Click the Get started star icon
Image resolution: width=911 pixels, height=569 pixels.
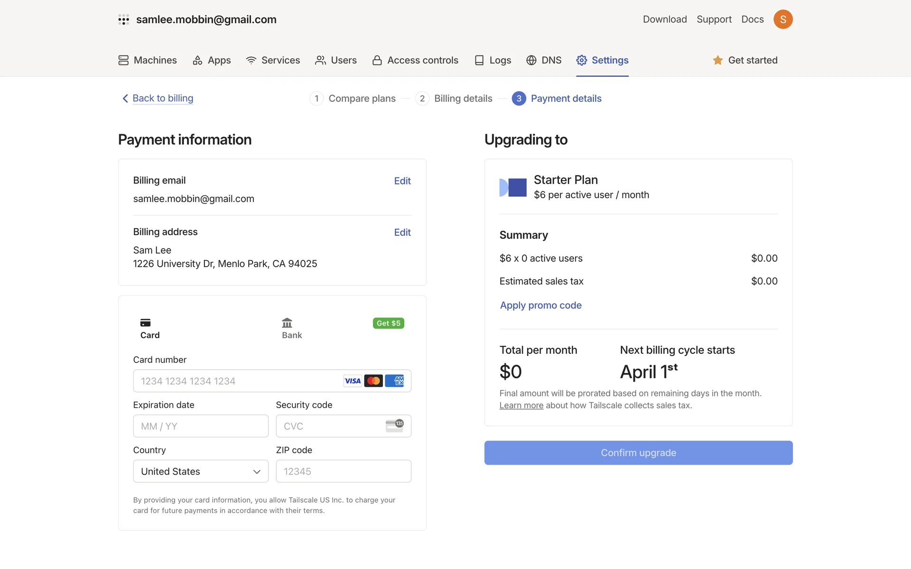[717, 60]
